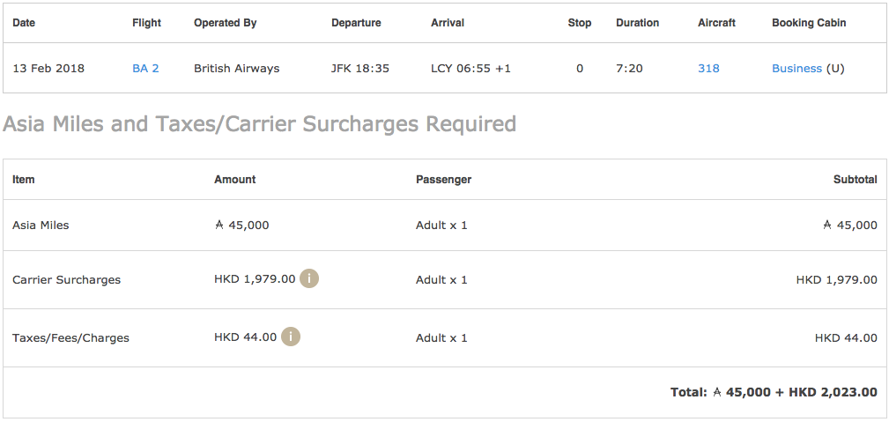Select the 13 Feb 2018 date cell
The height and width of the screenshot is (422, 889).
coord(48,68)
